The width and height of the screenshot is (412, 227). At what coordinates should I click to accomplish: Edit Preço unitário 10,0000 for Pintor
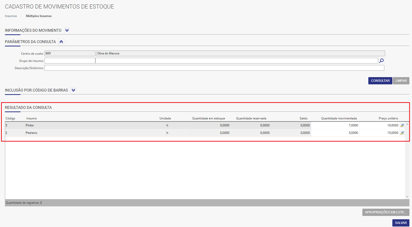tap(379, 125)
